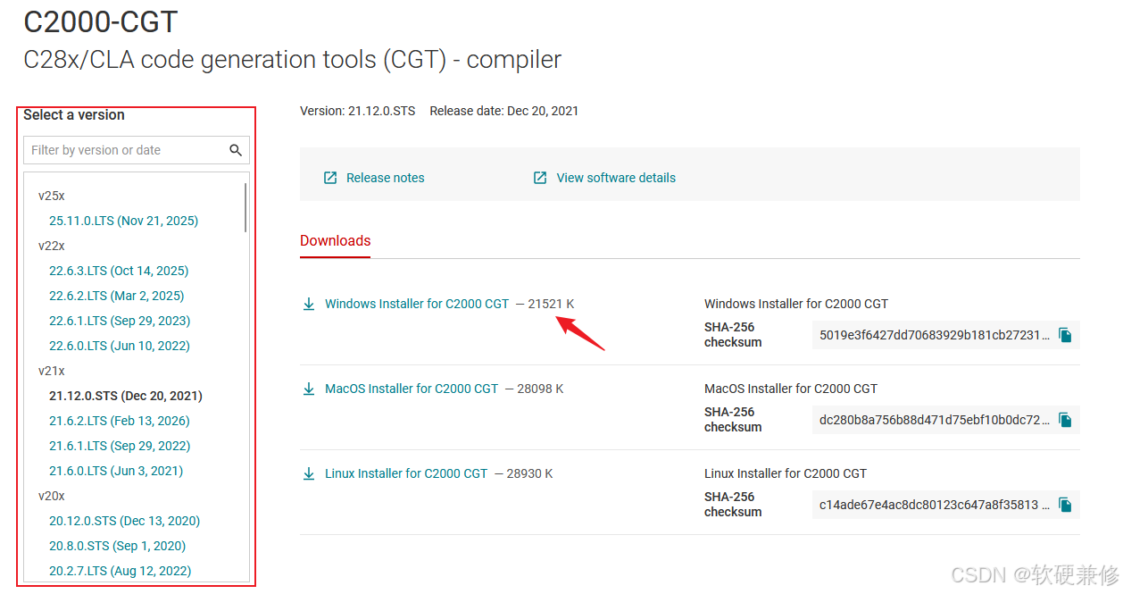Copy the Windows Installer SHA-256 checksum
Screen dimensions: 1123x594
point(1065,335)
